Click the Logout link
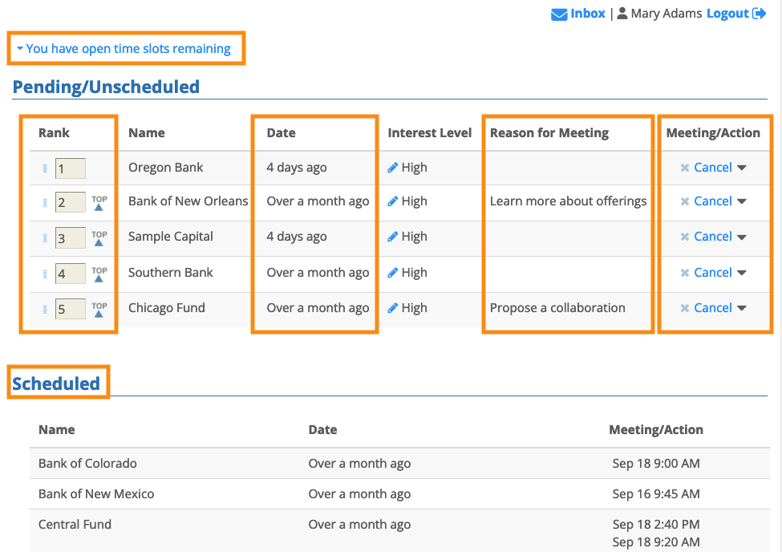 [x=727, y=14]
